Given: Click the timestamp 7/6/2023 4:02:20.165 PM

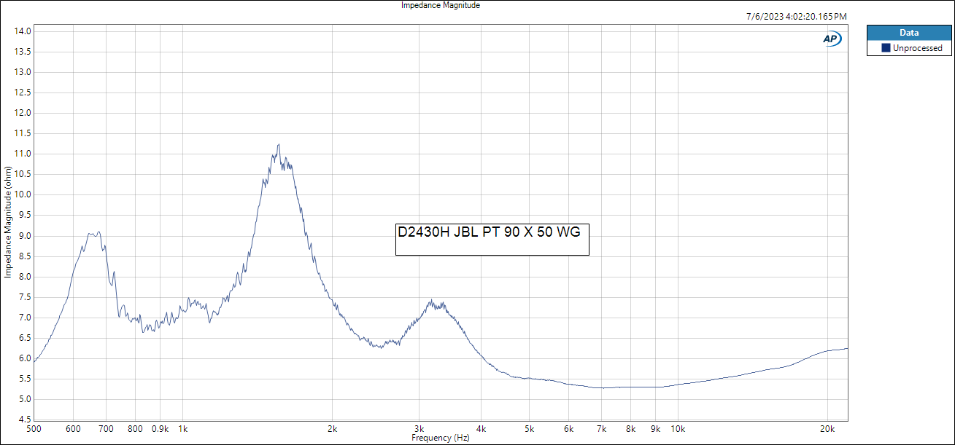Looking at the screenshot, I should pyautogui.click(x=797, y=17).
